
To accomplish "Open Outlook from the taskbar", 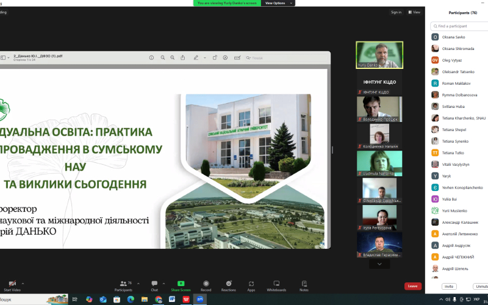I will click(x=103, y=300).
